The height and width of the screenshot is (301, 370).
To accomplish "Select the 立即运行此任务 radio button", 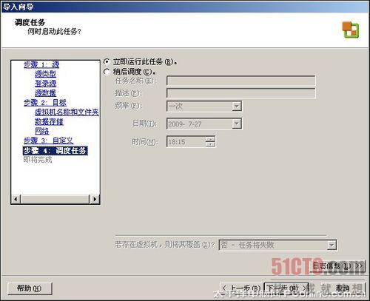I will click(x=107, y=61).
